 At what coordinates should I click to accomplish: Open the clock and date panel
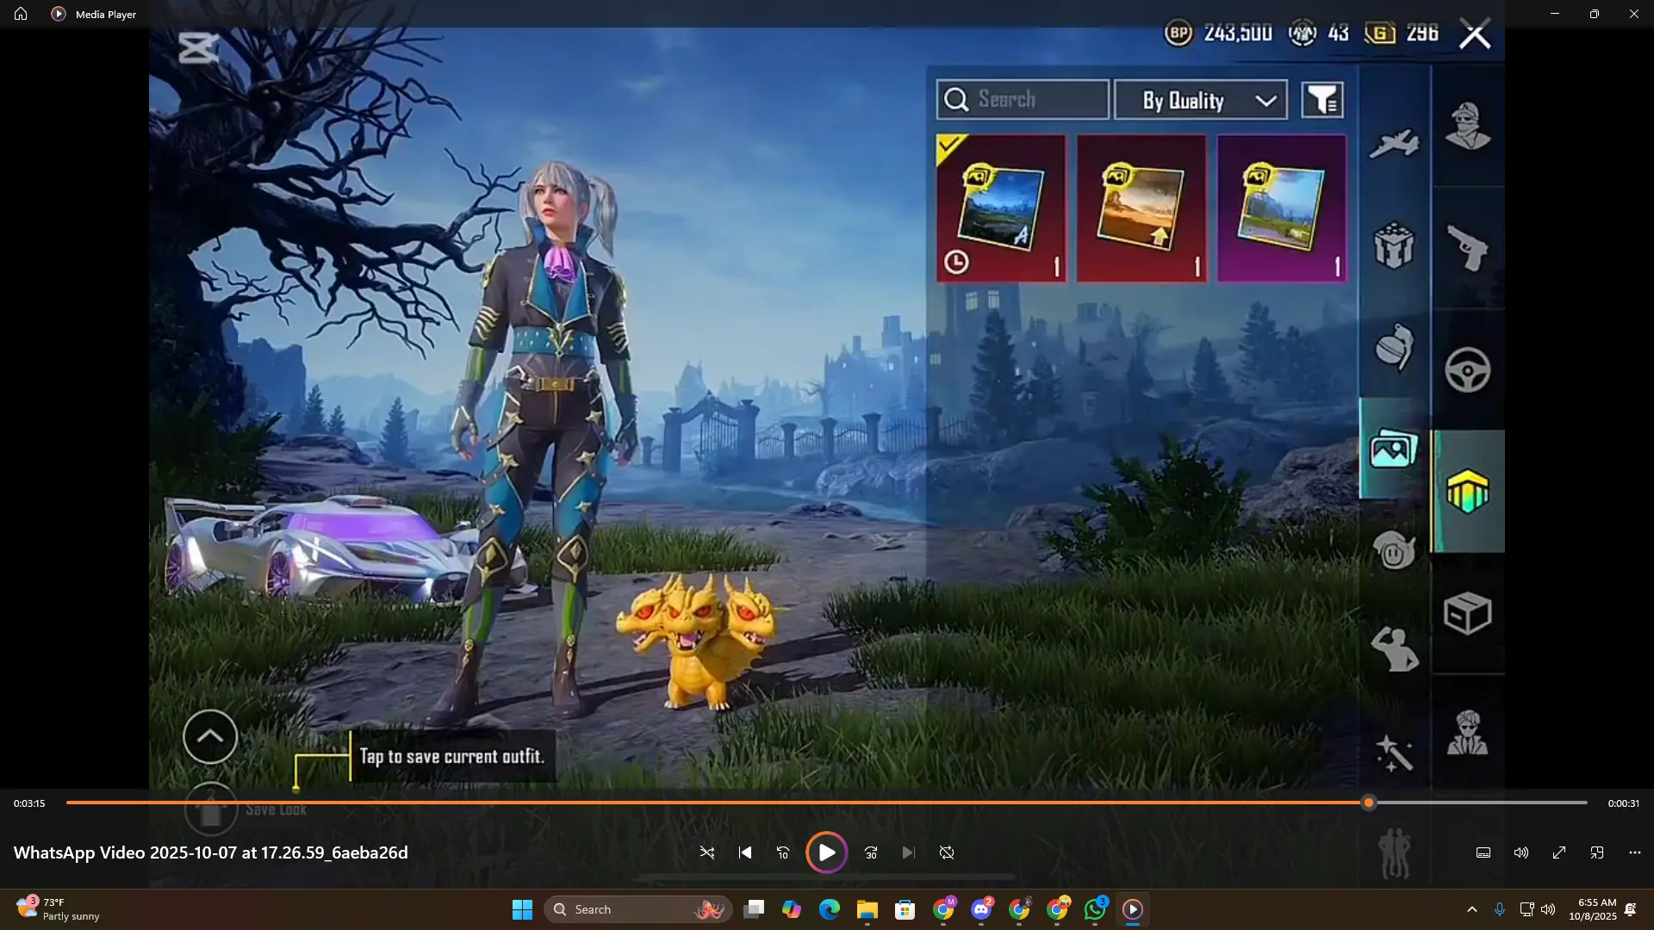[x=1592, y=909]
